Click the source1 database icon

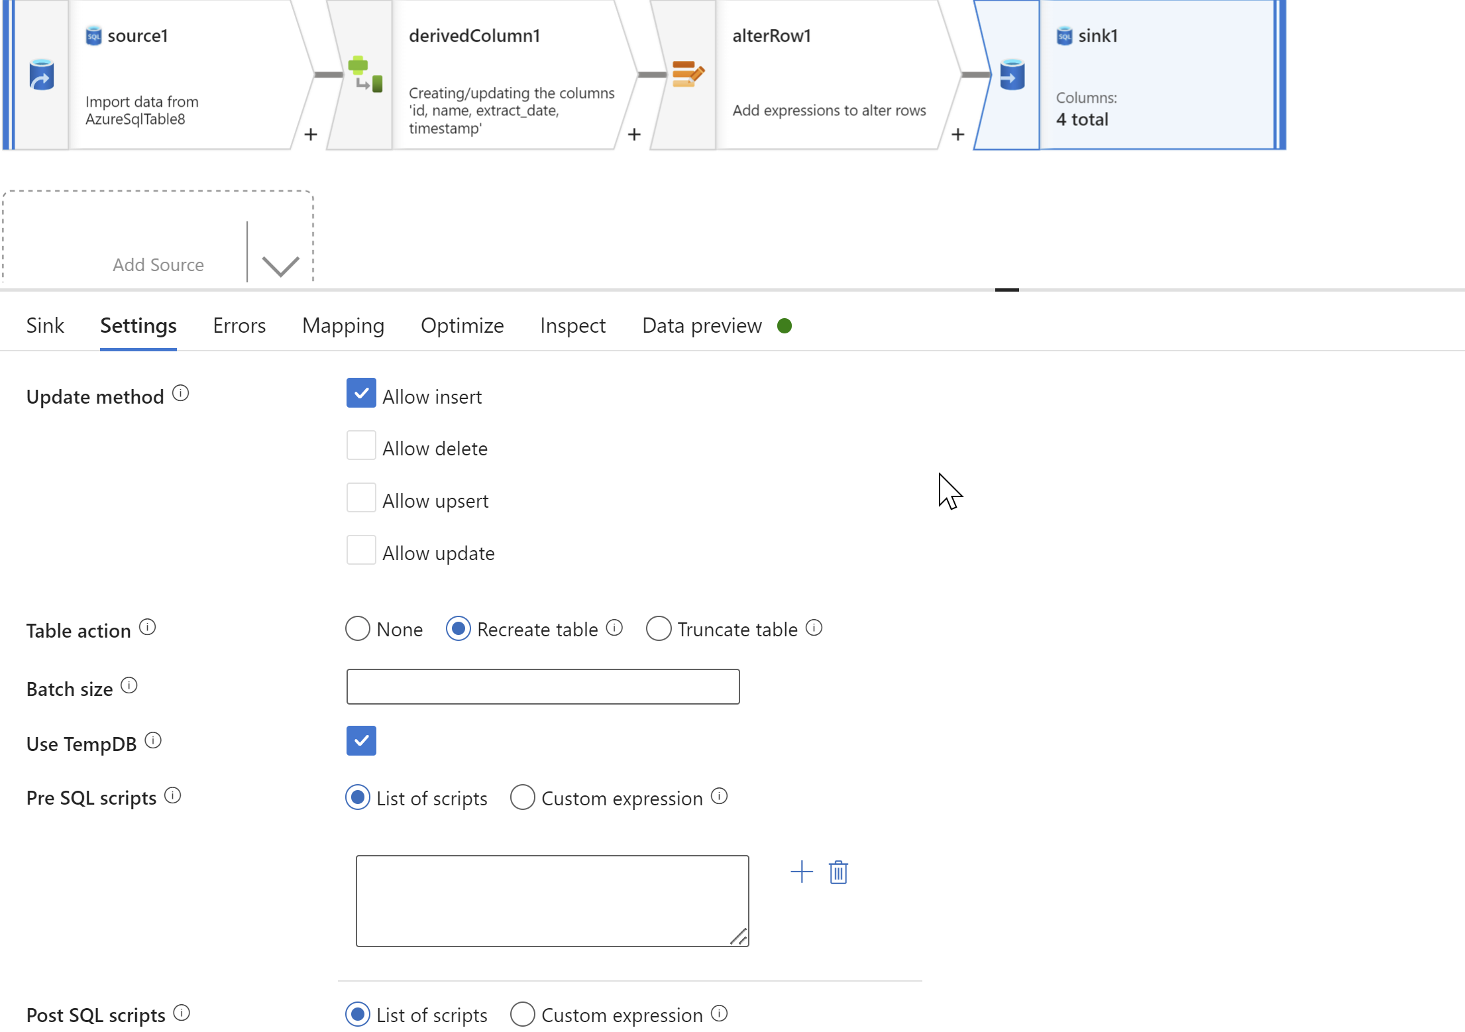[41, 75]
